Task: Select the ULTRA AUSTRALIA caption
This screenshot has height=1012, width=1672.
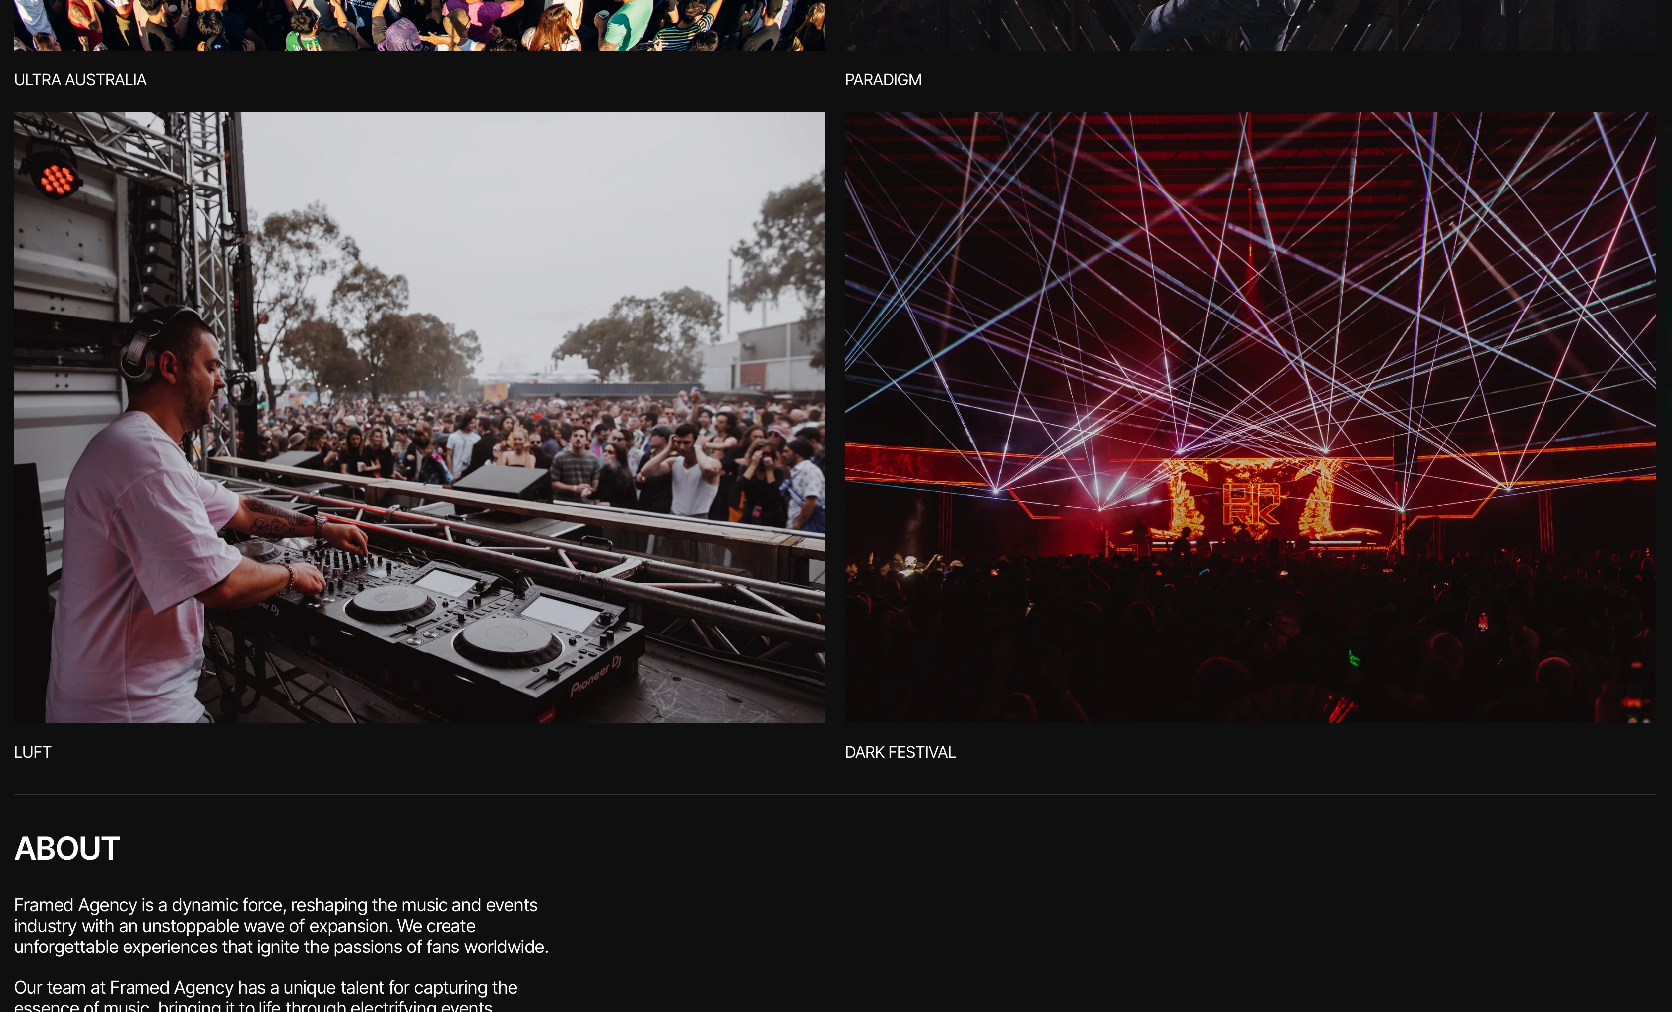Action: [80, 80]
